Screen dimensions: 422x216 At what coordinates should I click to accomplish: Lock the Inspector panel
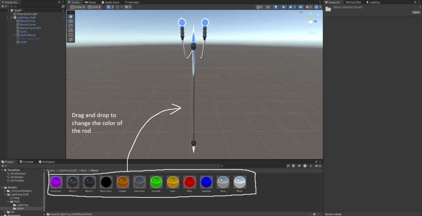[415, 2]
